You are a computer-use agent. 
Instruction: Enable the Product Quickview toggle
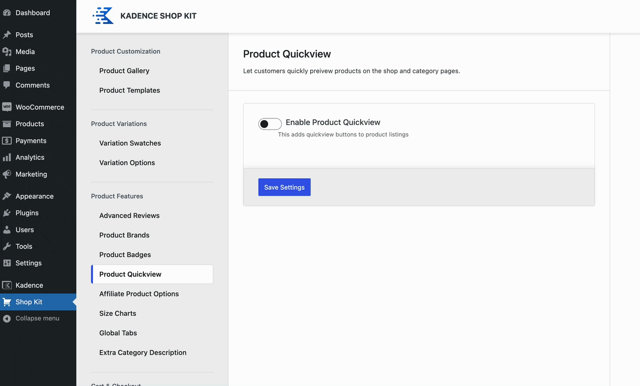(270, 124)
